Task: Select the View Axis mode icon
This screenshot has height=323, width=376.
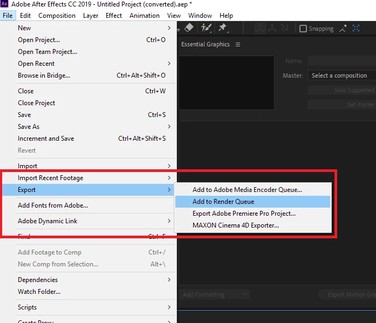Action: click(x=285, y=28)
